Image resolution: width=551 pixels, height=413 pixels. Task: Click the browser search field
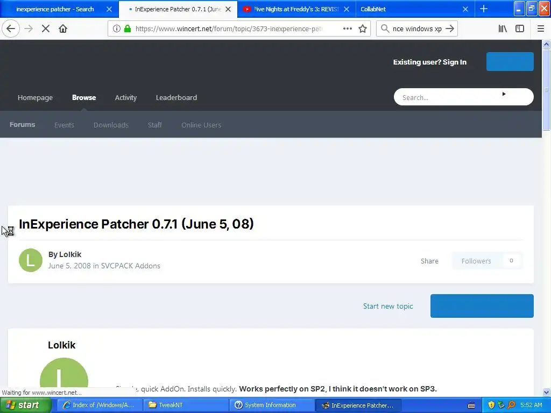pos(417,29)
